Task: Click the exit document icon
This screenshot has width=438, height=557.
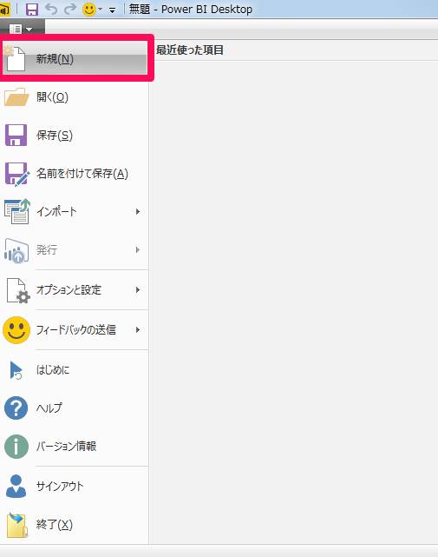Action: click(16, 525)
